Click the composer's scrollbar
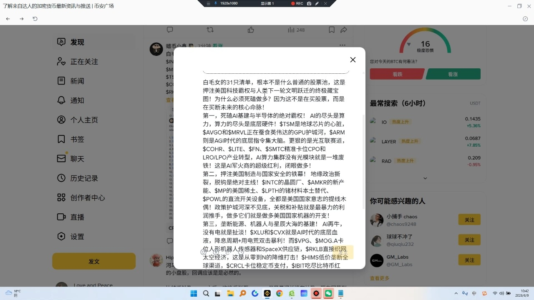Viewport: 534px width, 300px height. 363,162
